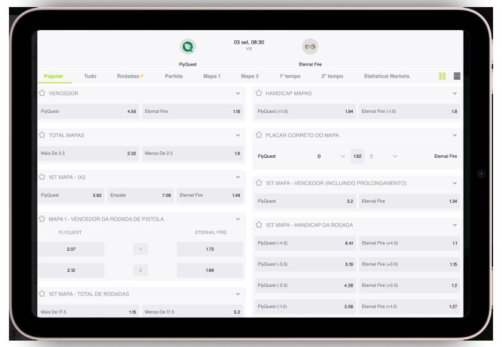Favorite the HANDICAP MAPAS market

tap(259, 93)
